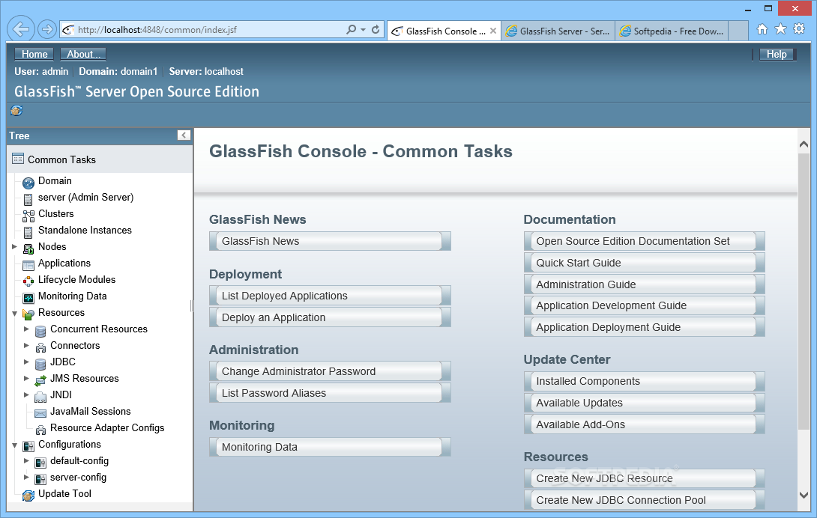Click the Applications icon in tree
Image resolution: width=817 pixels, height=518 pixels.
point(28,264)
